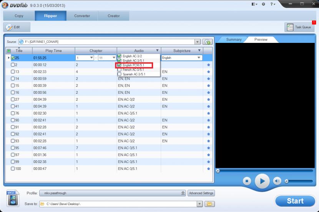Switch to the Copy tab

pyautogui.click(x=19, y=16)
